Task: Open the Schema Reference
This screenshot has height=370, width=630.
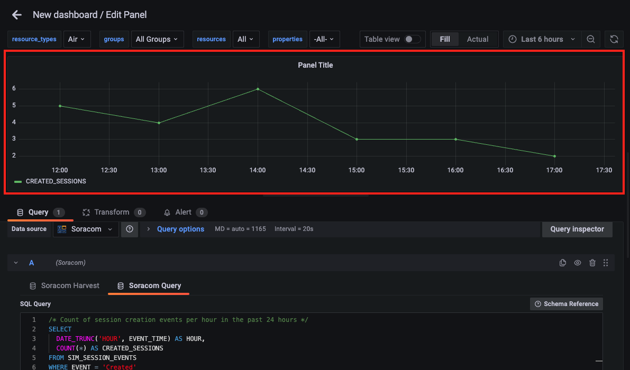Action: pos(566,304)
